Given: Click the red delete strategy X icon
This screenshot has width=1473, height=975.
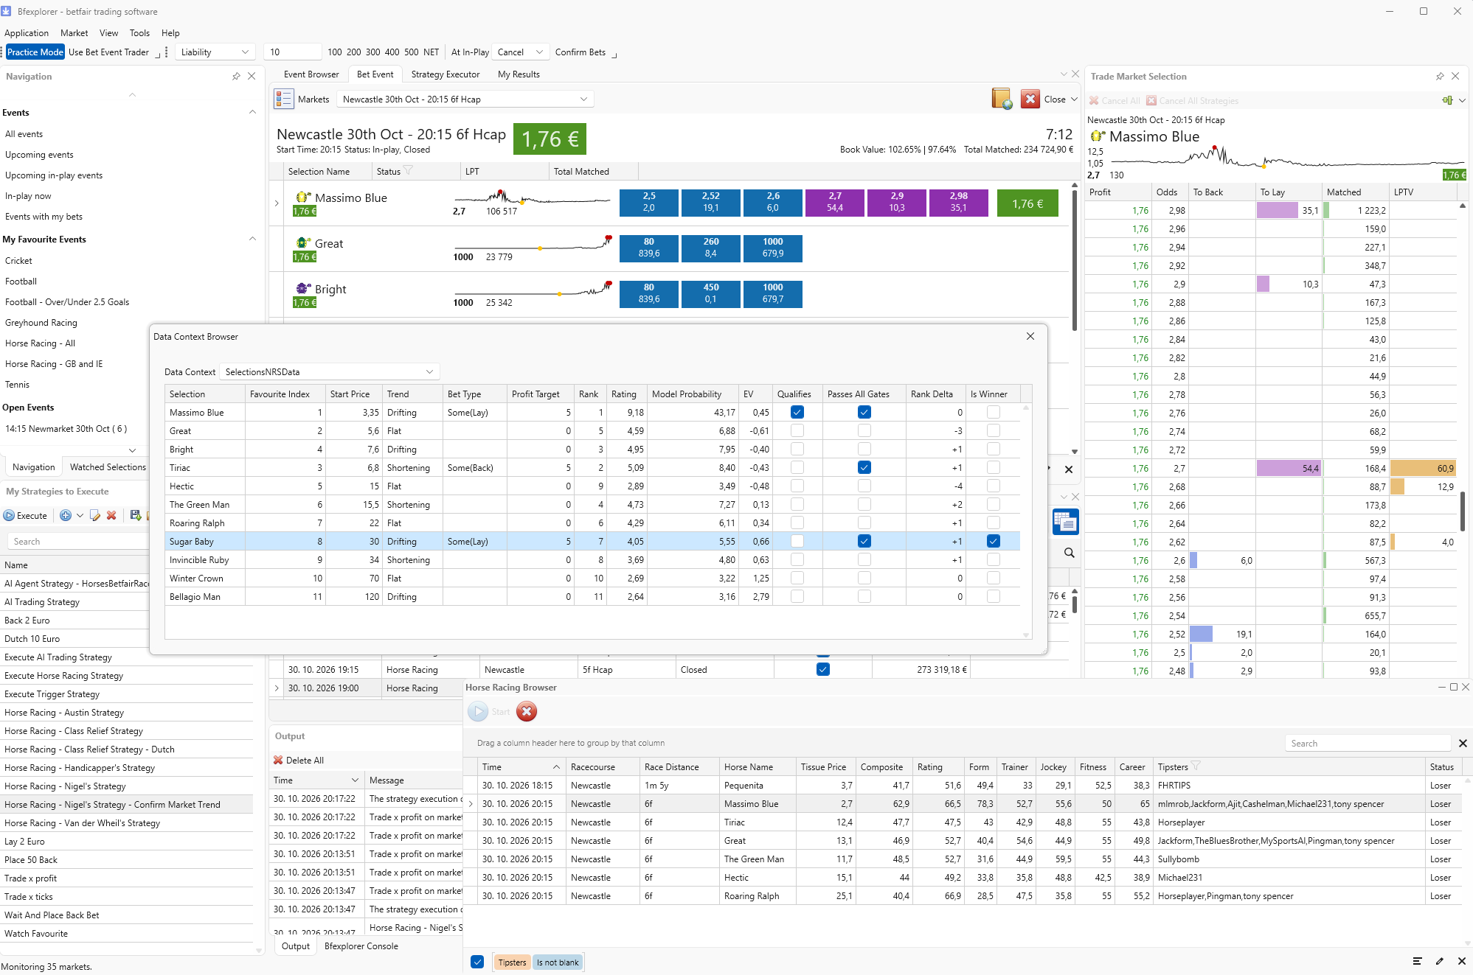Looking at the screenshot, I should pos(111,516).
